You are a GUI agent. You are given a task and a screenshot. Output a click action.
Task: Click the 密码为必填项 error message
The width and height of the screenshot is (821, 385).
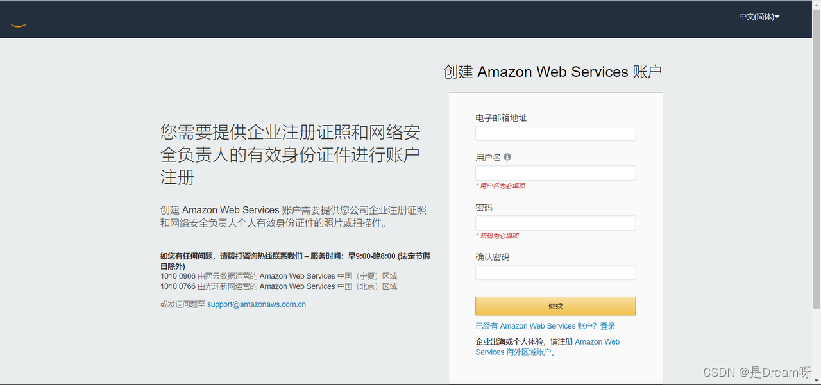pyautogui.click(x=497, y=236)
